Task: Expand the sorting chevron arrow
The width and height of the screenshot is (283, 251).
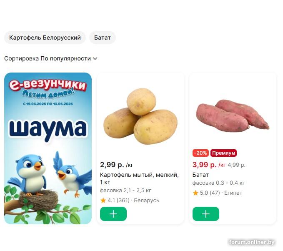Action: (95, 58)
